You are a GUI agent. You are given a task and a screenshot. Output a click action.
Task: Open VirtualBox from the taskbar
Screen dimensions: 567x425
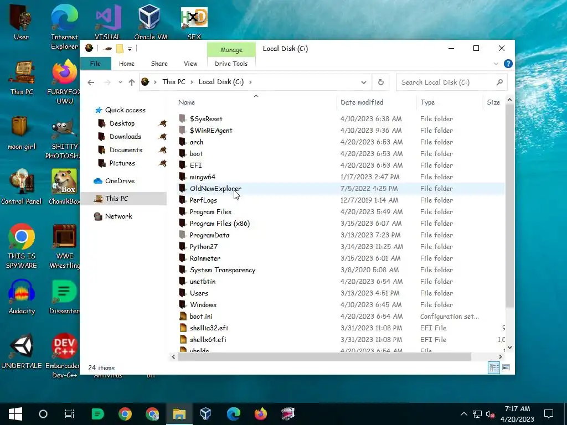tap(206, 414)
